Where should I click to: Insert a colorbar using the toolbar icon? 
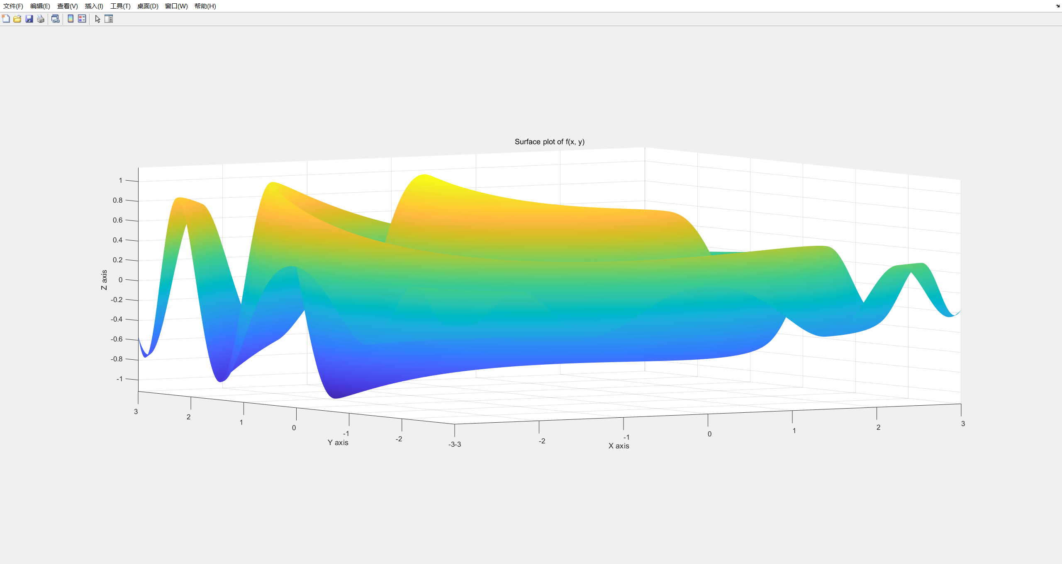pos(71,19)
